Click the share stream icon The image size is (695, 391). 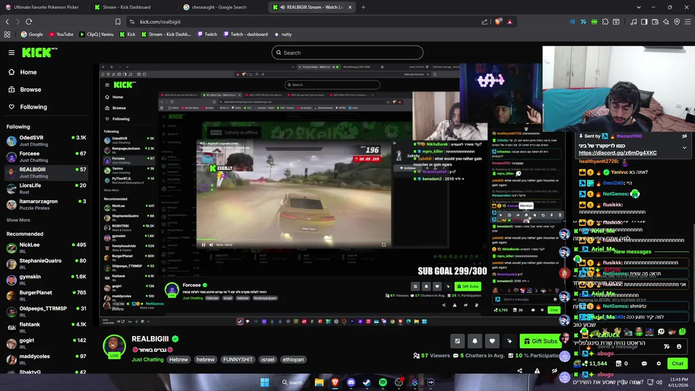pyautogui.click(x=520, y=371)
